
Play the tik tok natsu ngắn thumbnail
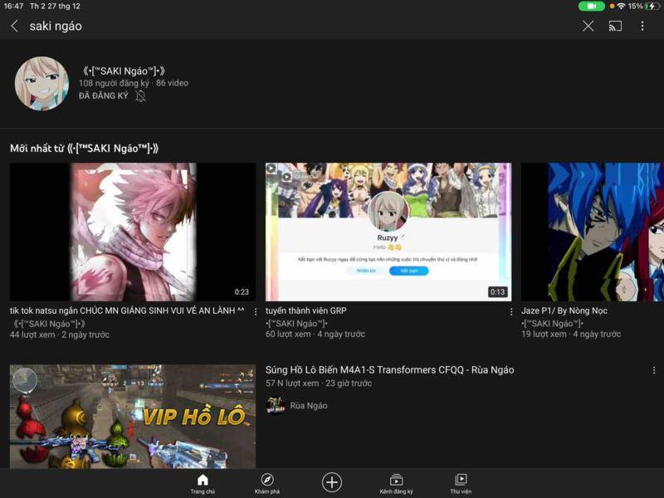point(133,232)
